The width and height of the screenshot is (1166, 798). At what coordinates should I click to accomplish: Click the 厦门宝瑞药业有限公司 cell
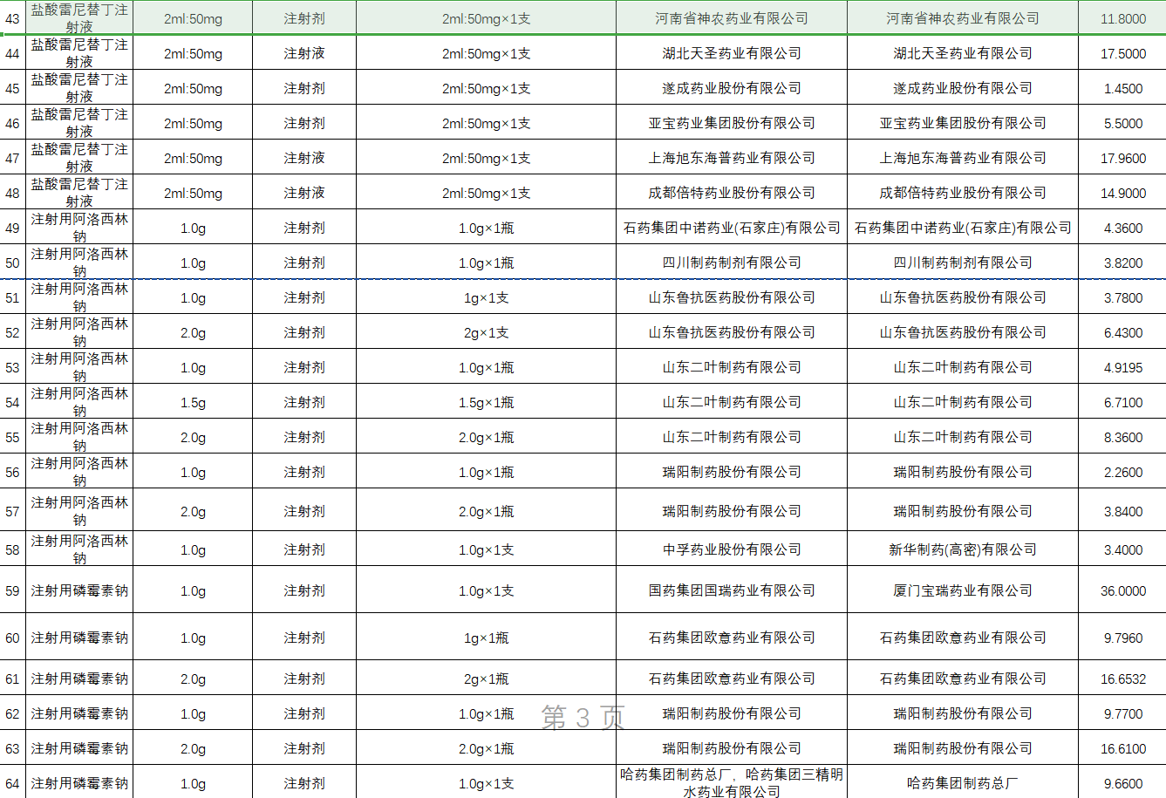(963, 590)
